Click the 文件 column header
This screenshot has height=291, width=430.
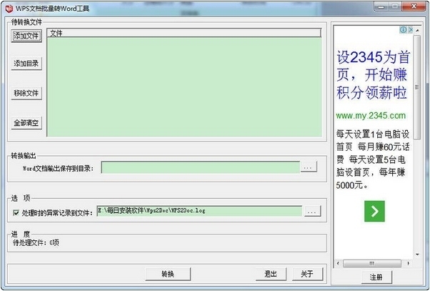pos(184,33)
